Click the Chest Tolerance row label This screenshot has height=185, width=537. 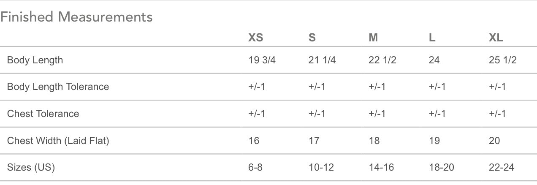(x=43, y=114)
